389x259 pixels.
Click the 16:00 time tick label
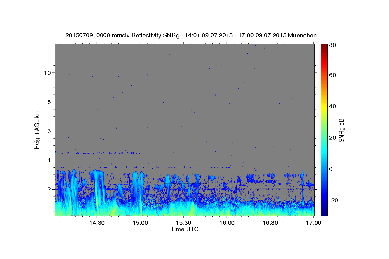click(227, 223)
